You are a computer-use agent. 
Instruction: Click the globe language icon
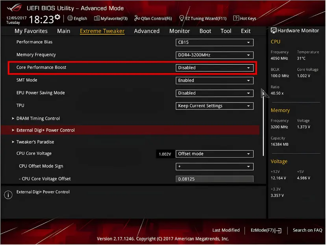[70, 18]
